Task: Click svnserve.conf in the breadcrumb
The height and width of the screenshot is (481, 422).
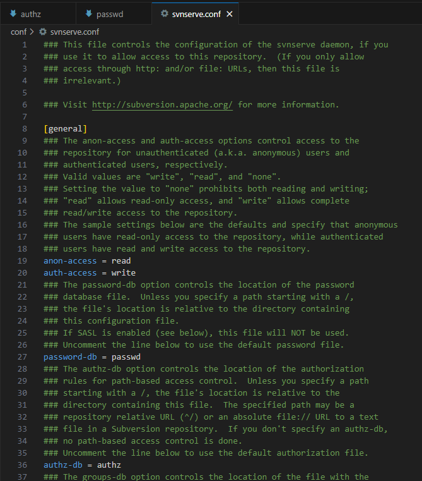Action: tap(74, 32)
